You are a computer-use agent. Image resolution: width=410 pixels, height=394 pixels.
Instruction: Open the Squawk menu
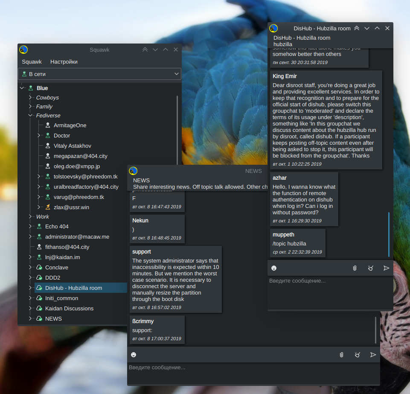[x=32, y=62]
